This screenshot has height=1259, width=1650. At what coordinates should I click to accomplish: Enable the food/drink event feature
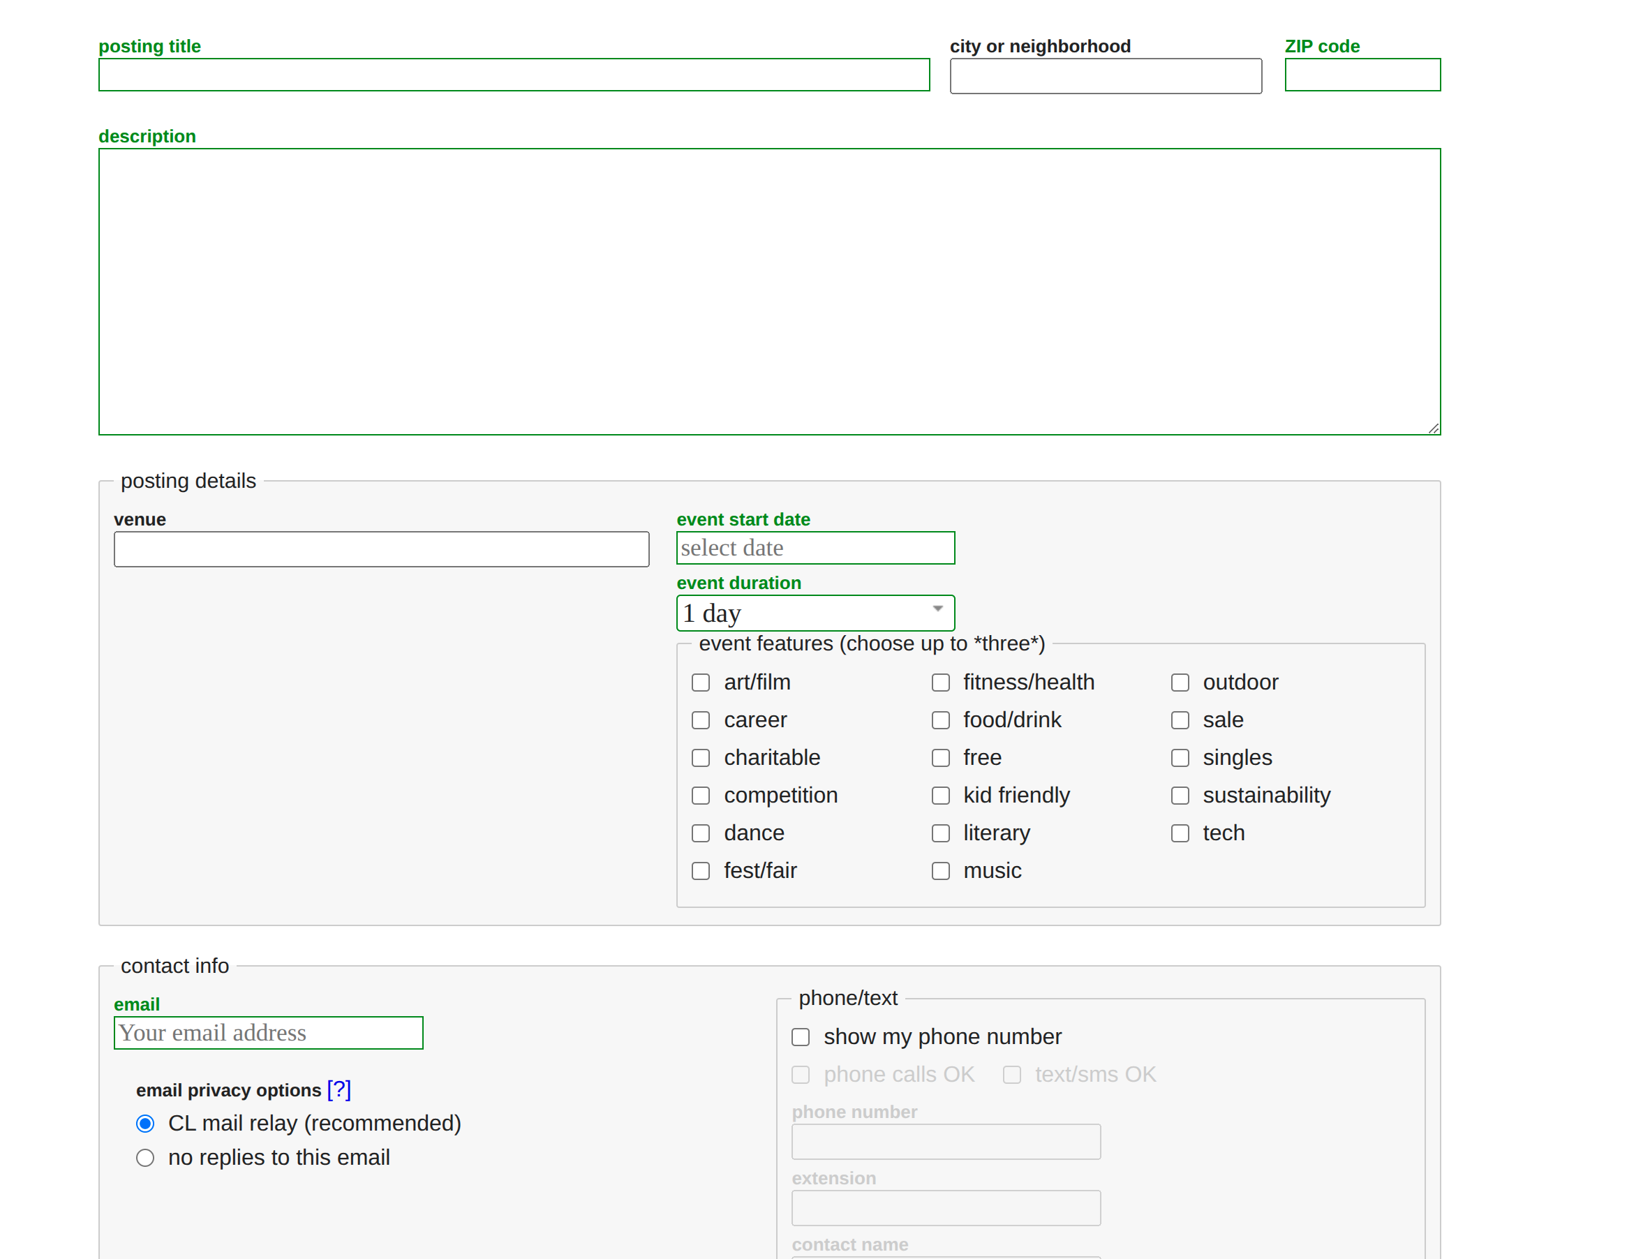(939, 720)
